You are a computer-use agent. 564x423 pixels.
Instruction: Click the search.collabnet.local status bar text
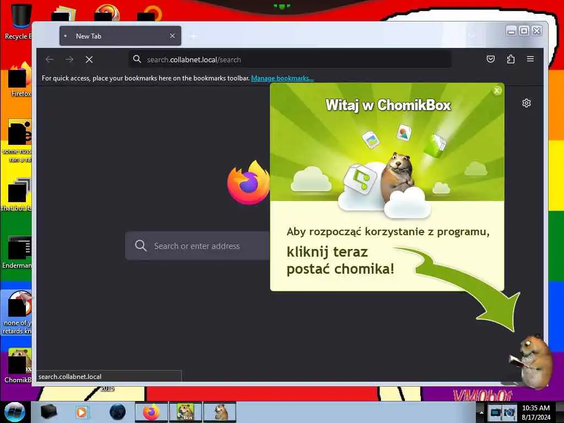pos(70,377)
